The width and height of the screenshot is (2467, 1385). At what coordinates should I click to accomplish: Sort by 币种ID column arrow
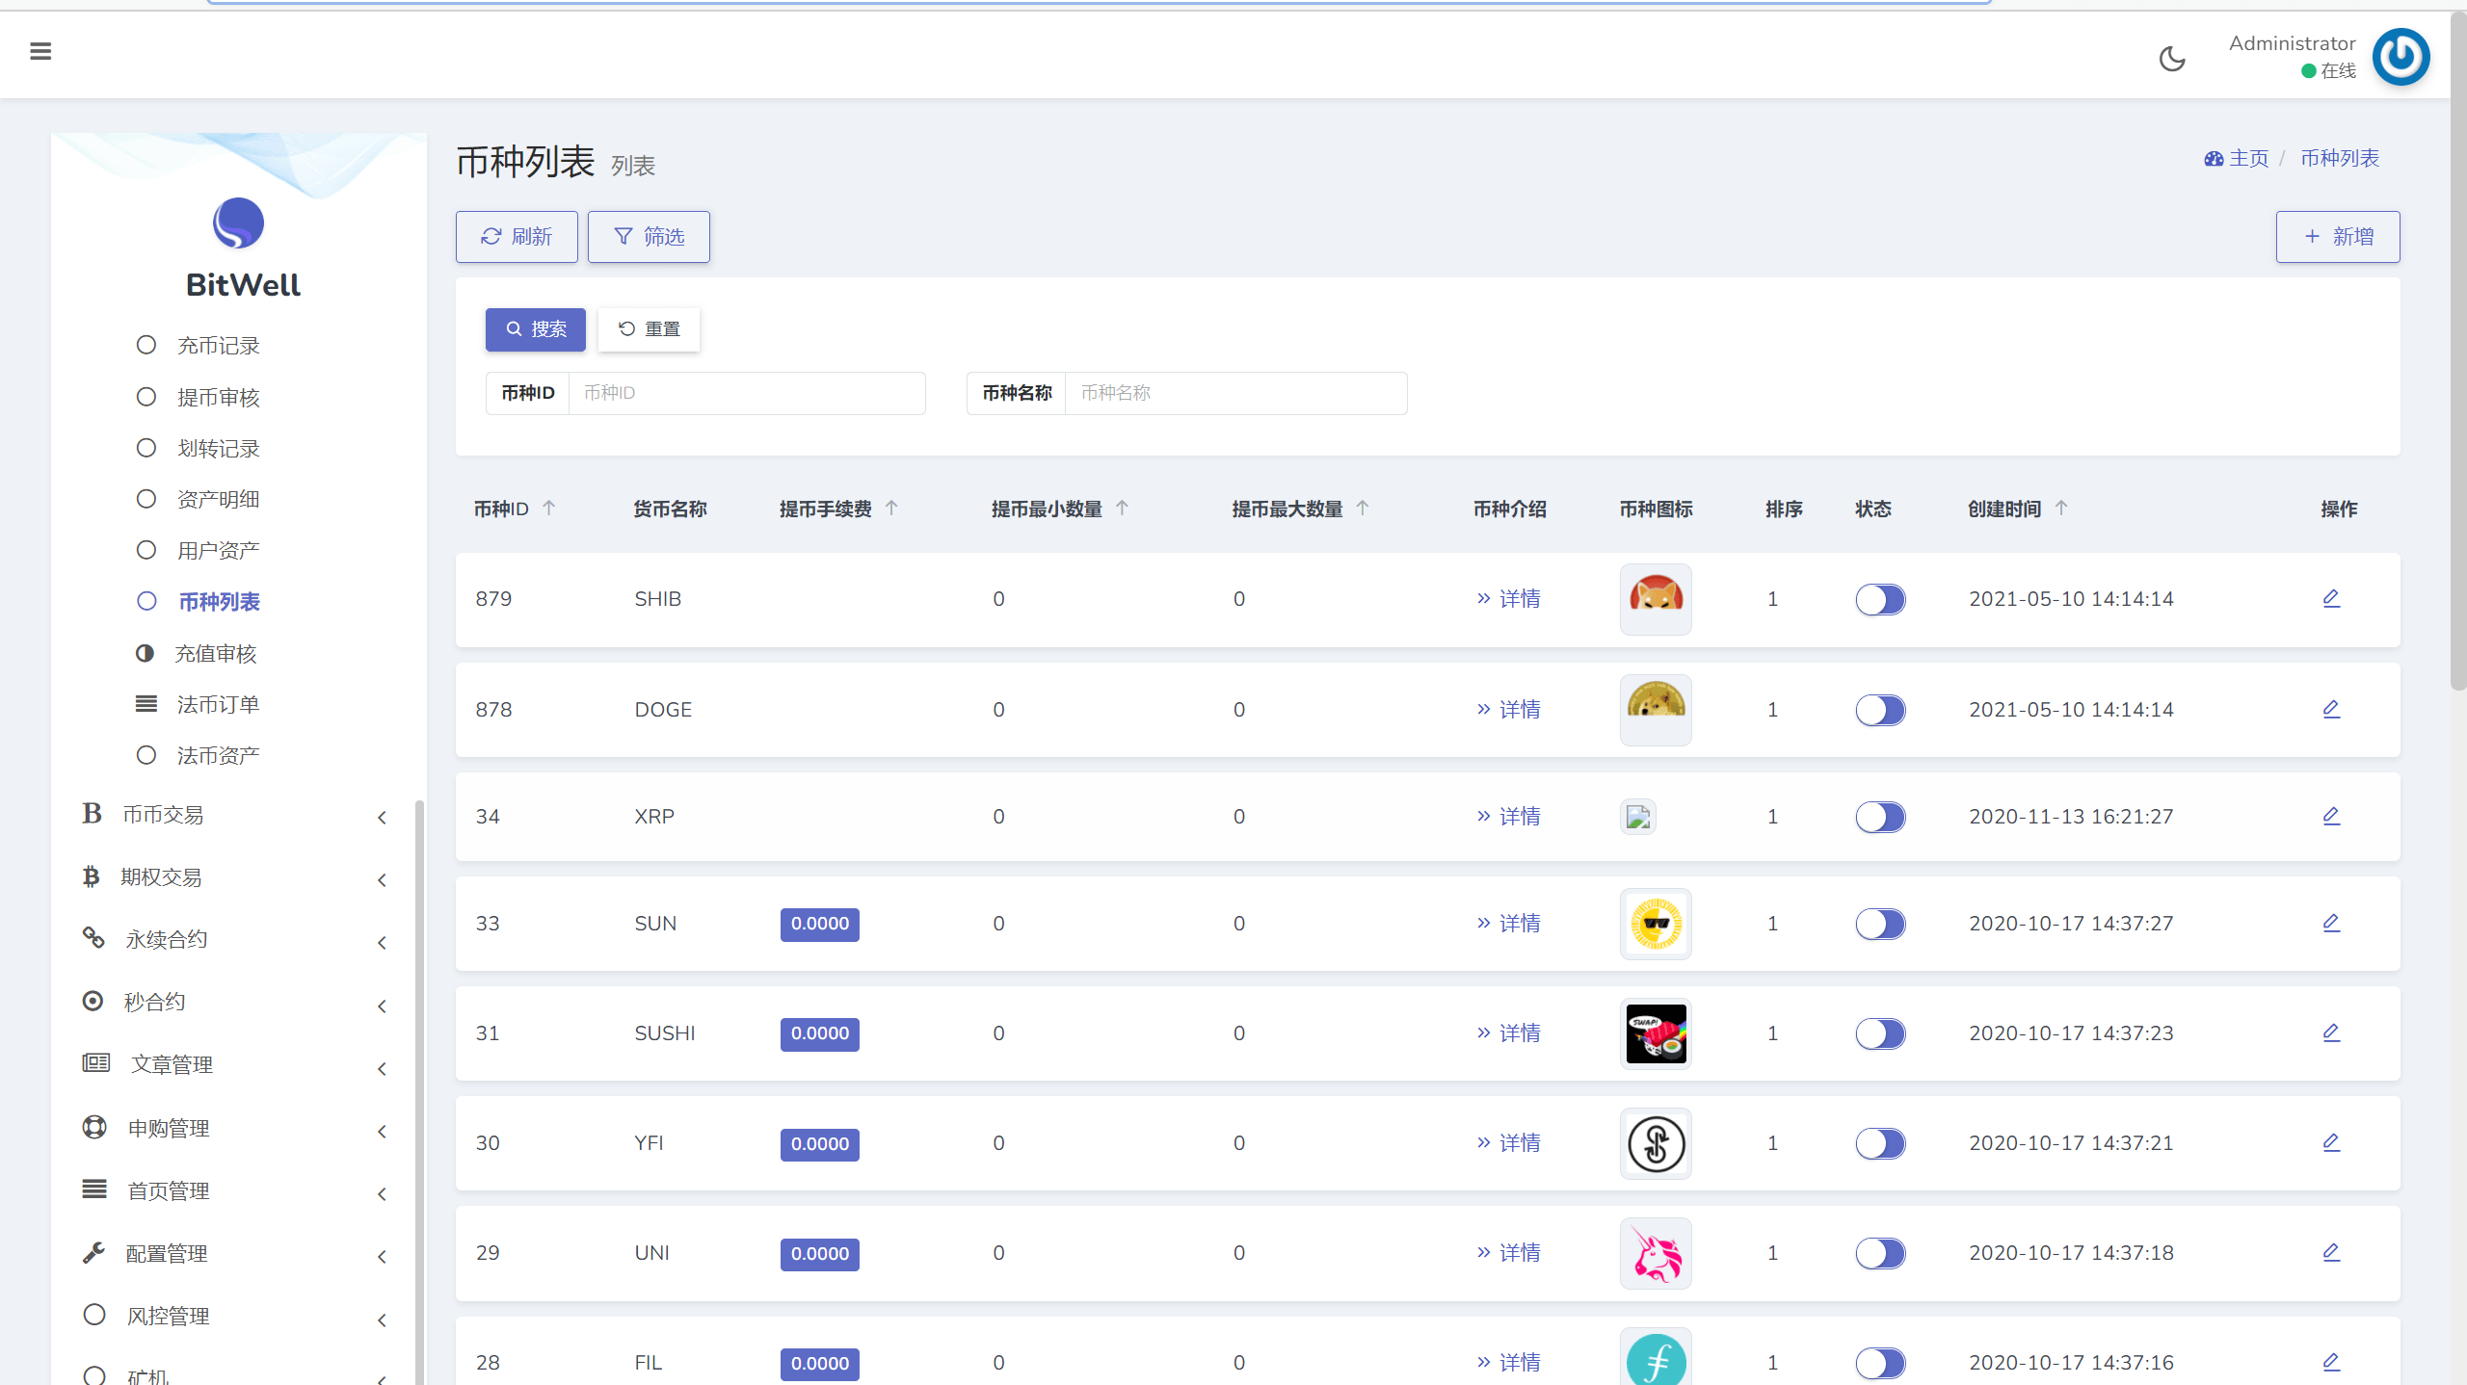pos(549,508)
